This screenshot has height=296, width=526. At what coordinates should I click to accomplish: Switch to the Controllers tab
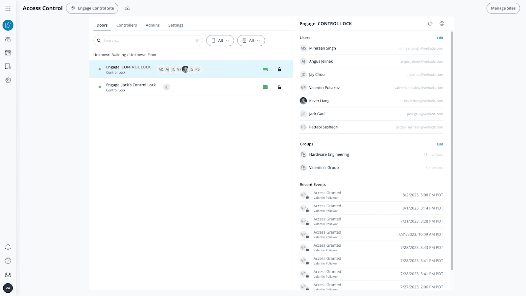tap(127, 25)
